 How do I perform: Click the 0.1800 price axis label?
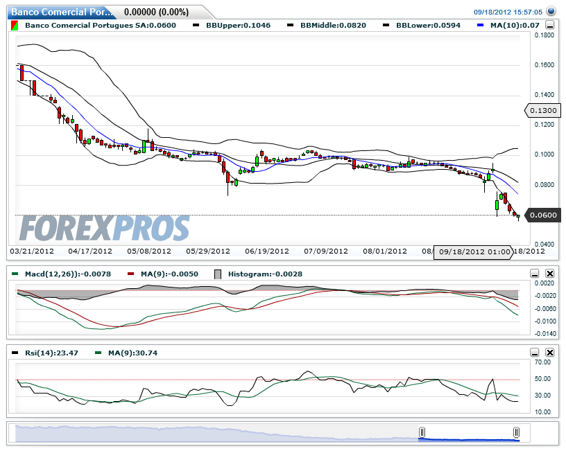coord(544,35)
